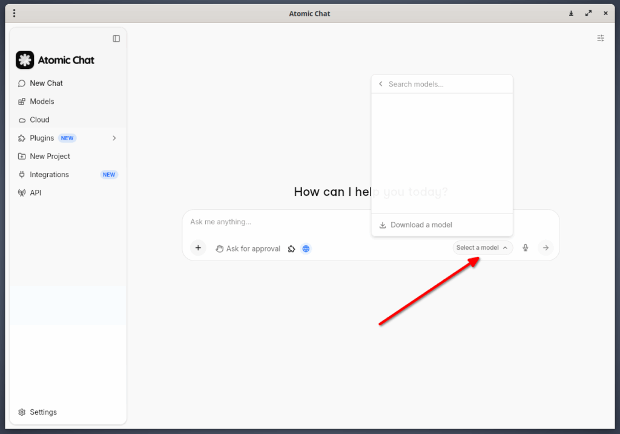The image size is (620, 434).
Task: Start voice input with the microphone icon
Action: [525, 248]
